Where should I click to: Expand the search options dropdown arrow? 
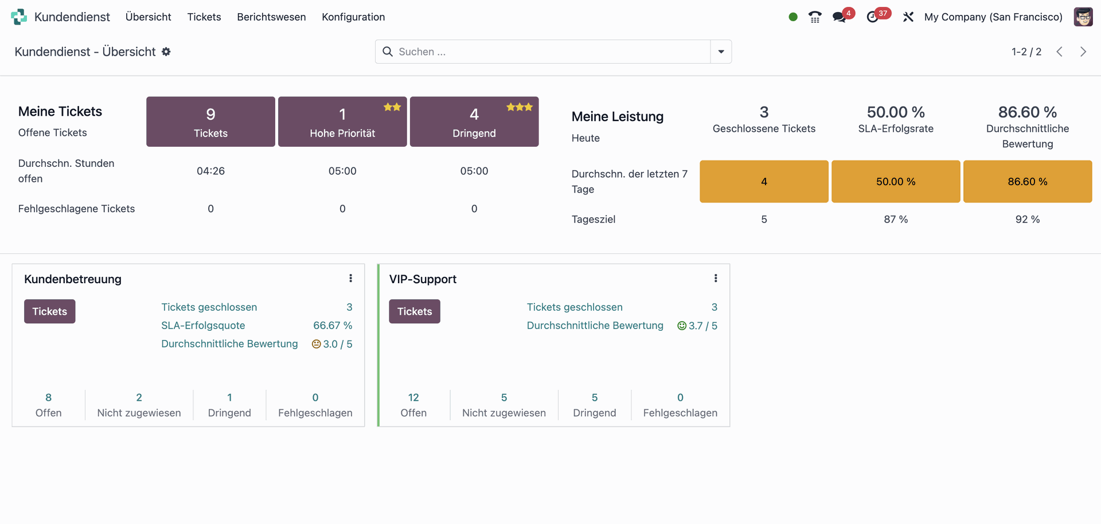coord(721,52)
